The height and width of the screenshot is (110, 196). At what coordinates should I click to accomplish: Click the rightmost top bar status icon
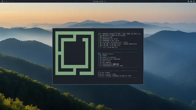(194, 1)
